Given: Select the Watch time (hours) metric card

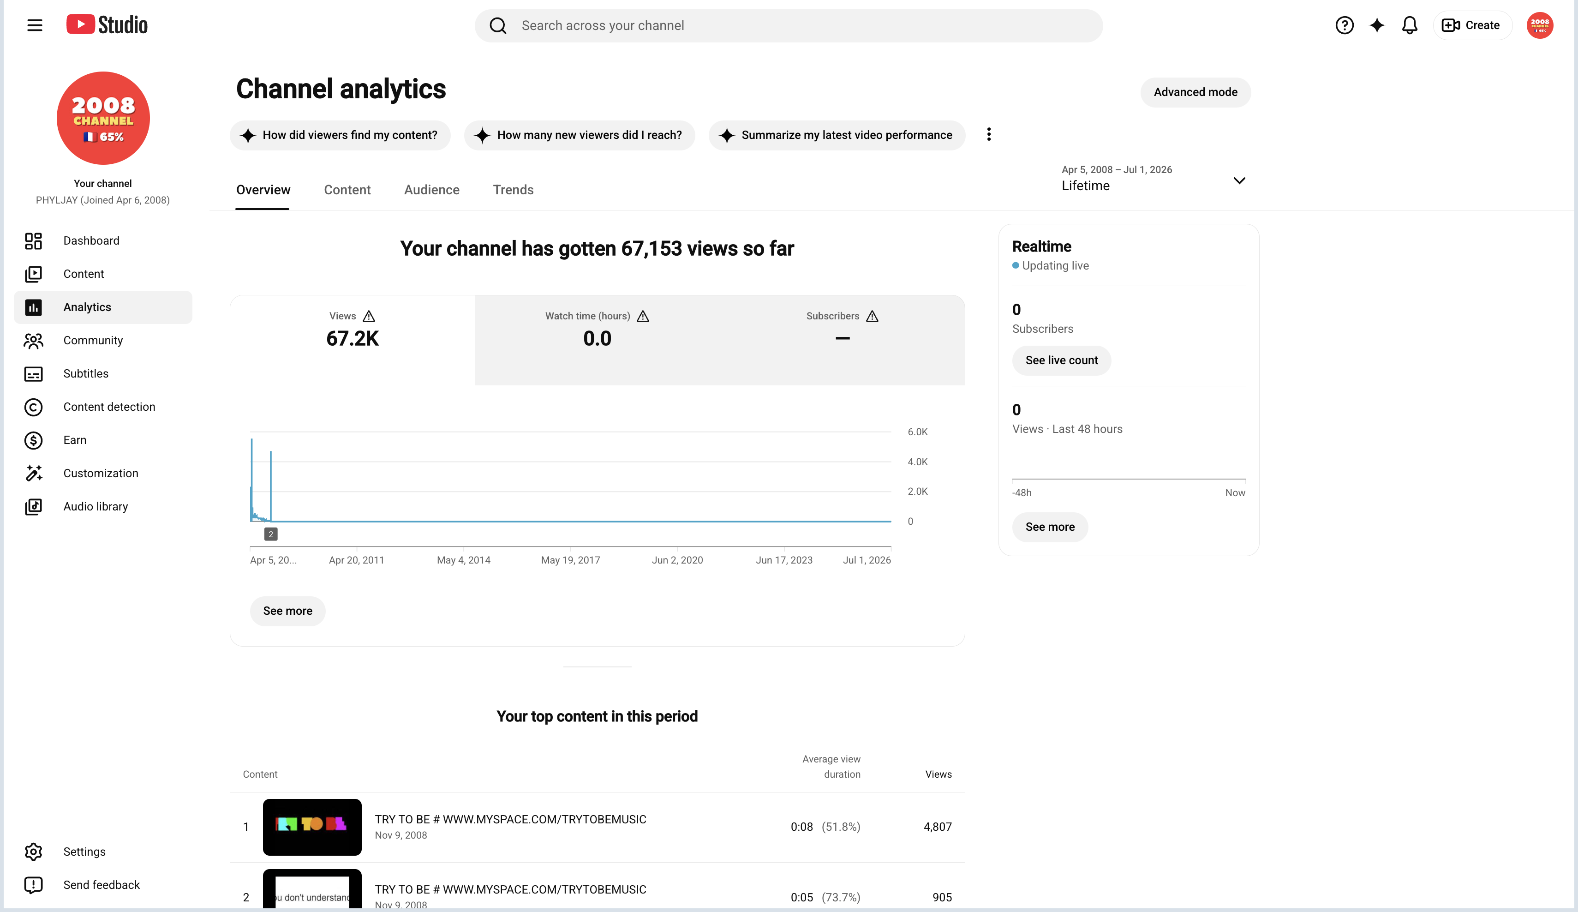Looking at the screenshot, I should [598, 340].
